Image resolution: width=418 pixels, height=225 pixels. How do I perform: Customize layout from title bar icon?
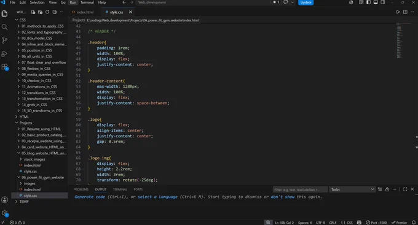pos(361,2)
